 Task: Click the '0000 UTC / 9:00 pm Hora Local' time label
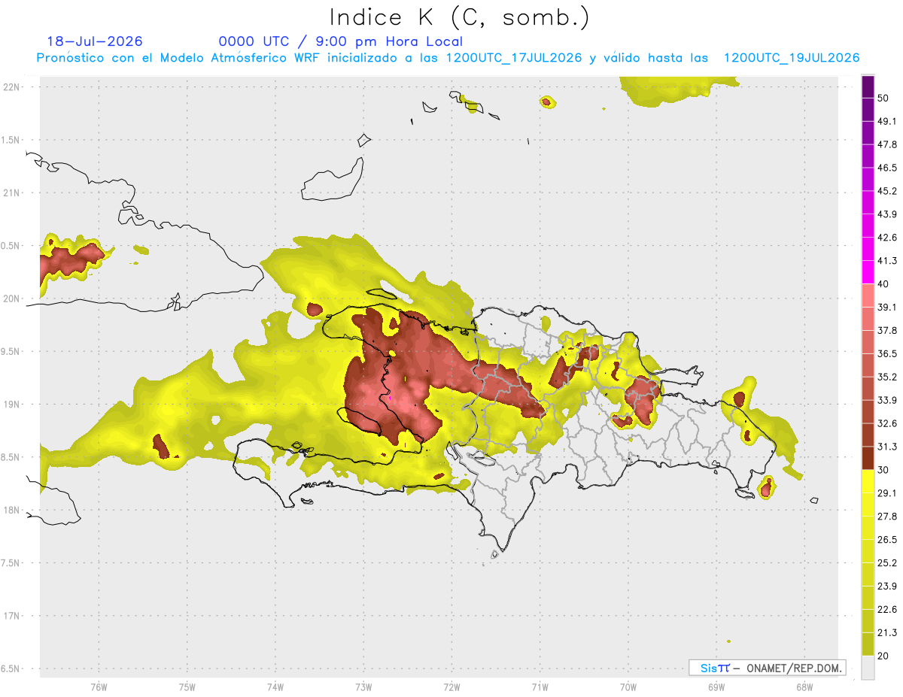click(x=341, y=41)
